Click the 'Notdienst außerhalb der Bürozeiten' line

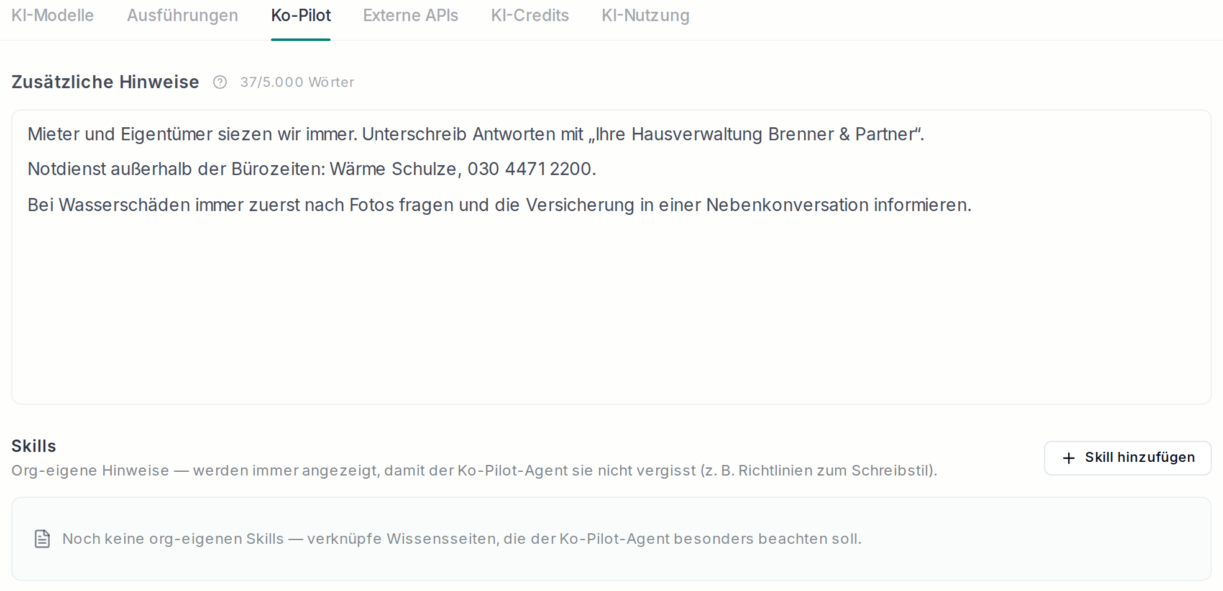(312, 169)
